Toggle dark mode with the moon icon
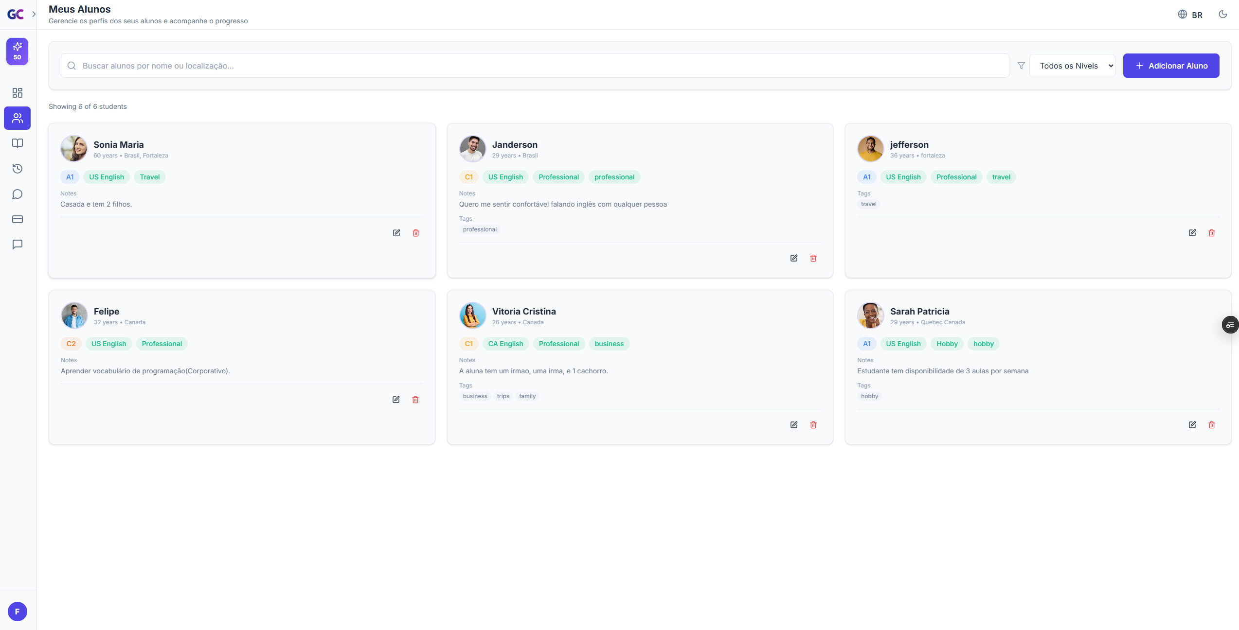 tap(1223, 14)
